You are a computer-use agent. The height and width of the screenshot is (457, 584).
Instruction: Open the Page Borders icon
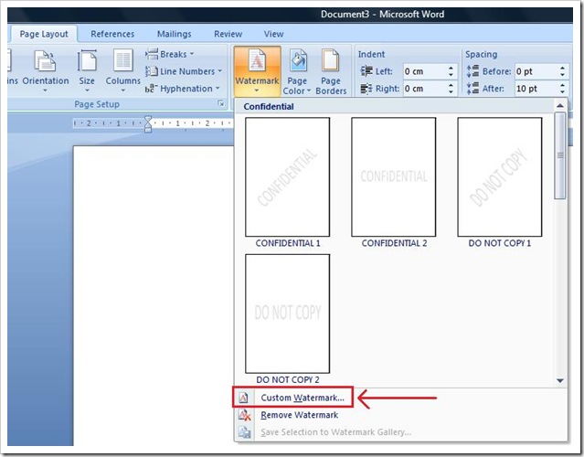pos(330,60)
